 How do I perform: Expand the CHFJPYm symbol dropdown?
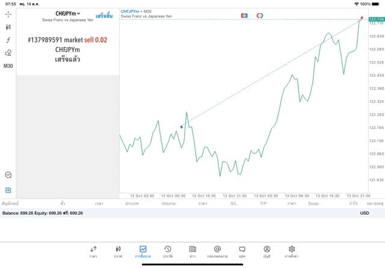click(67, 13)
